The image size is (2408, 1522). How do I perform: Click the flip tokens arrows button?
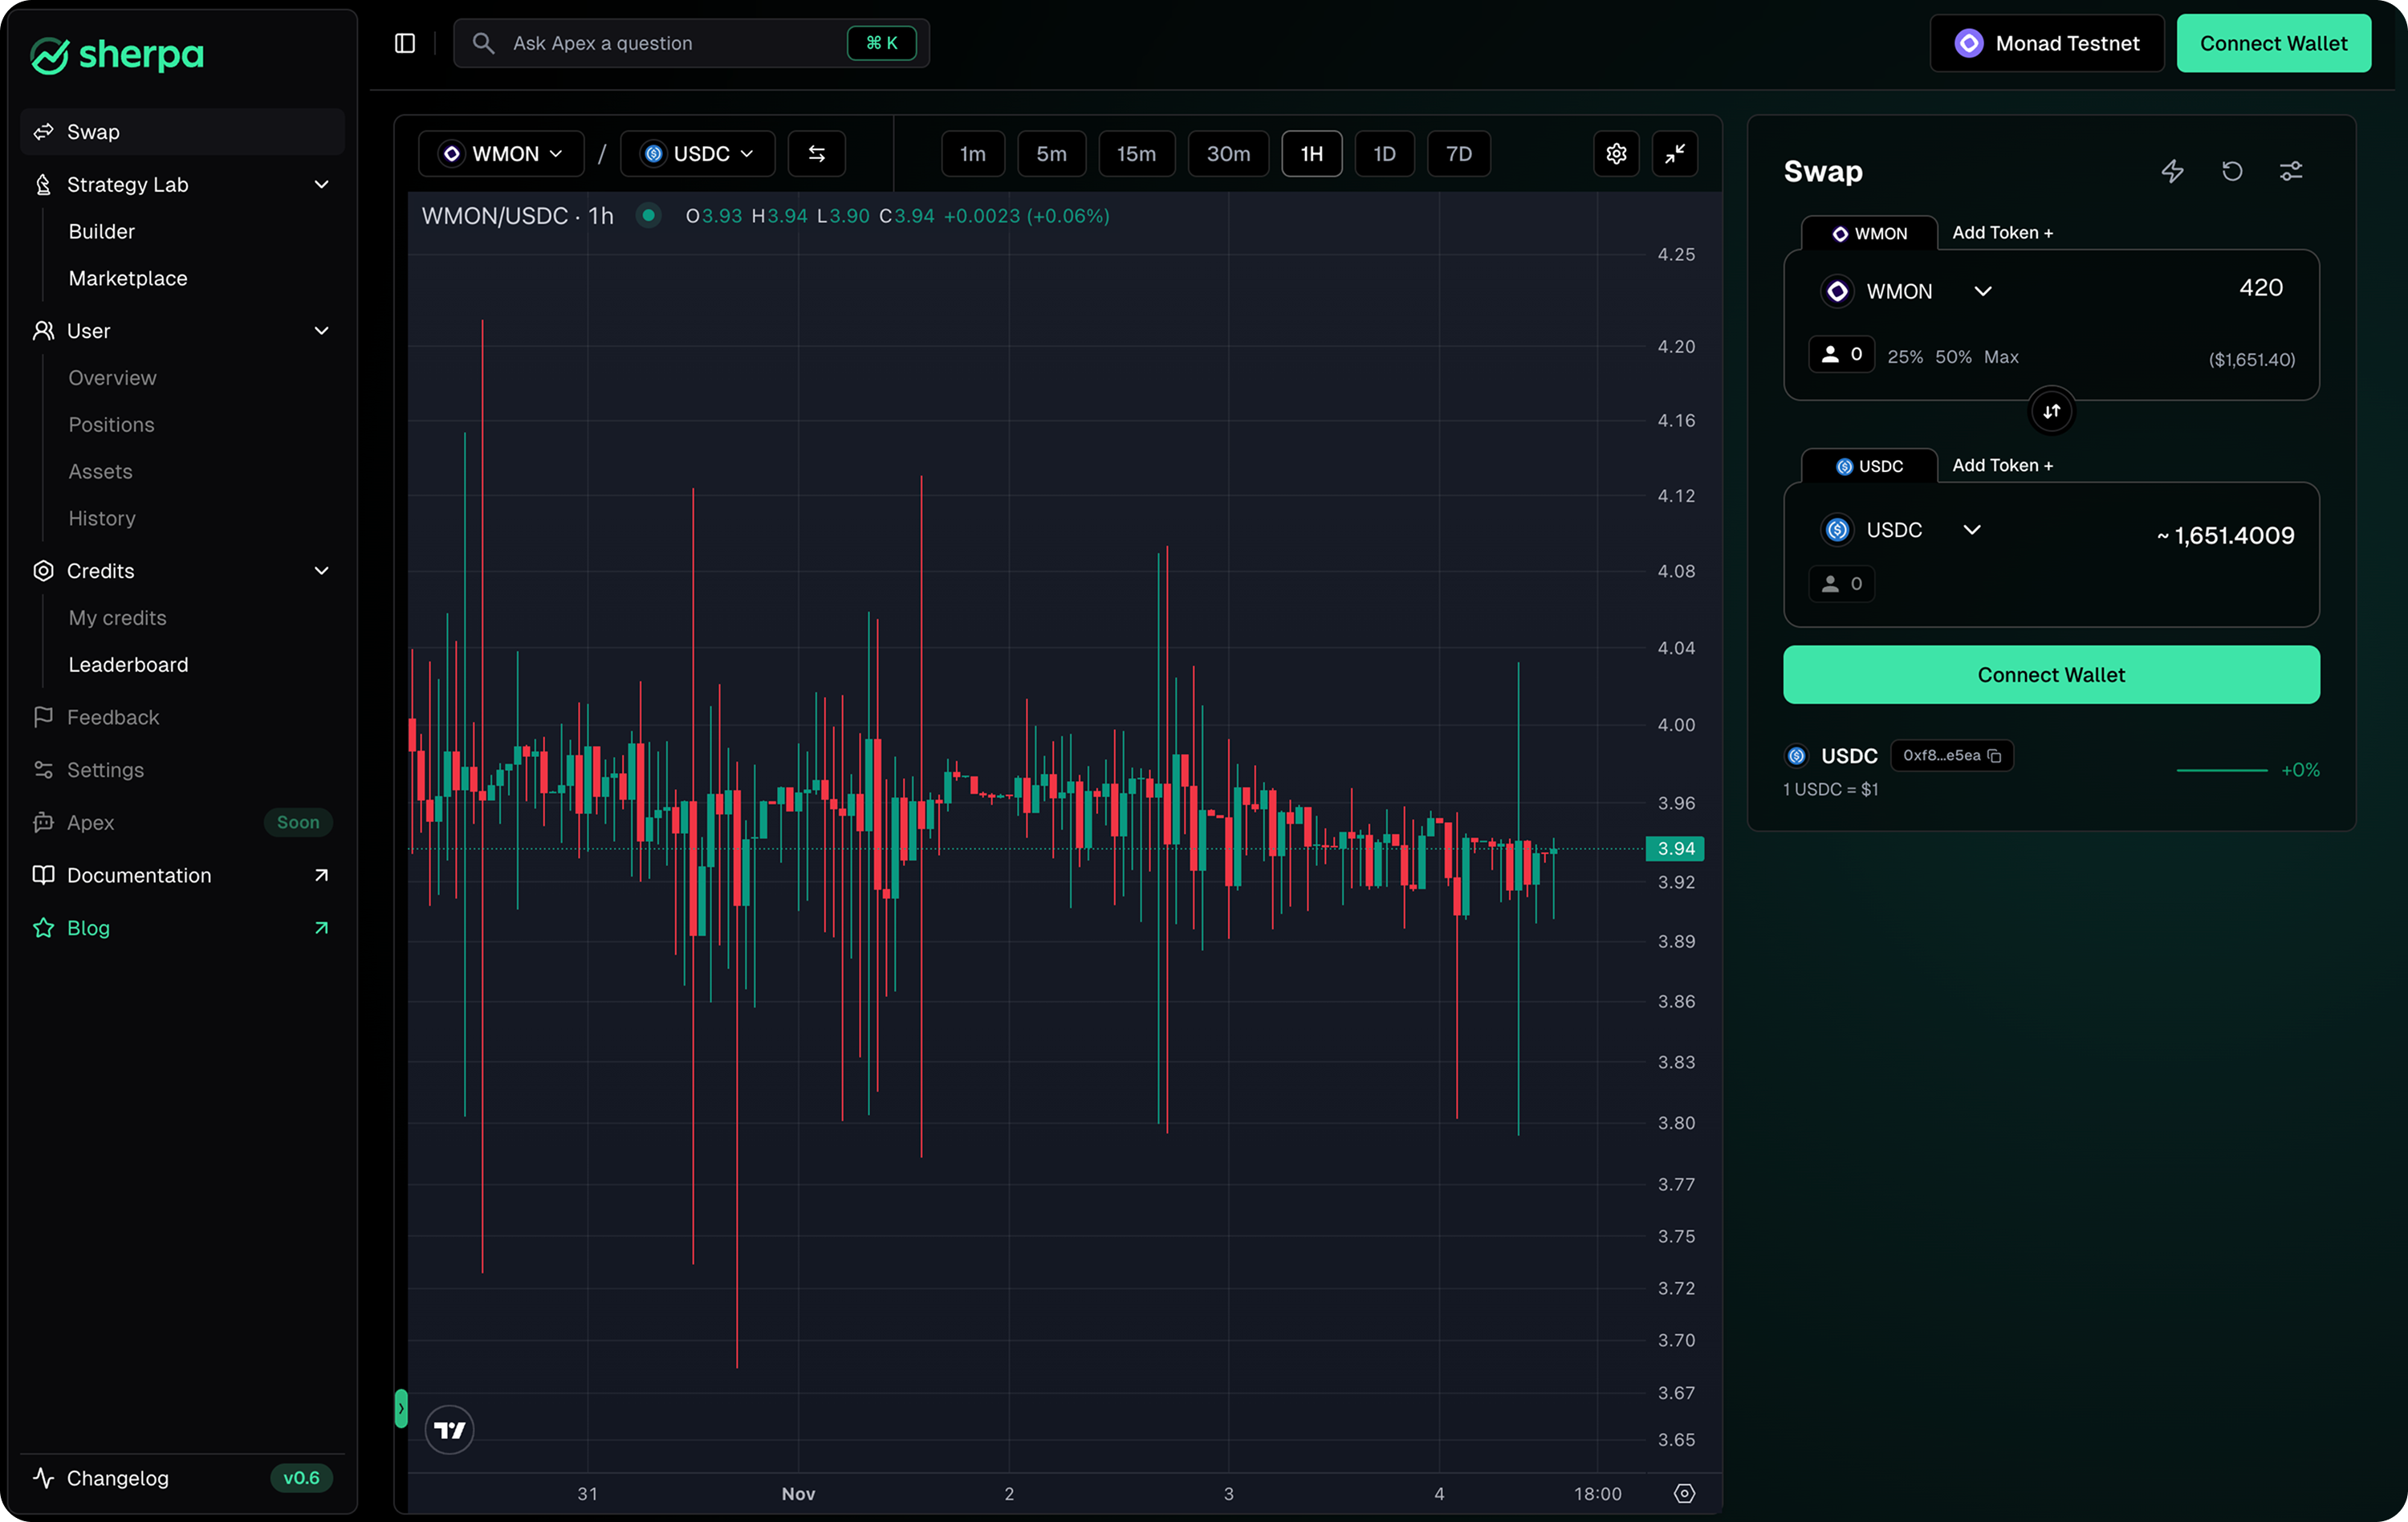pos(2051,412)
